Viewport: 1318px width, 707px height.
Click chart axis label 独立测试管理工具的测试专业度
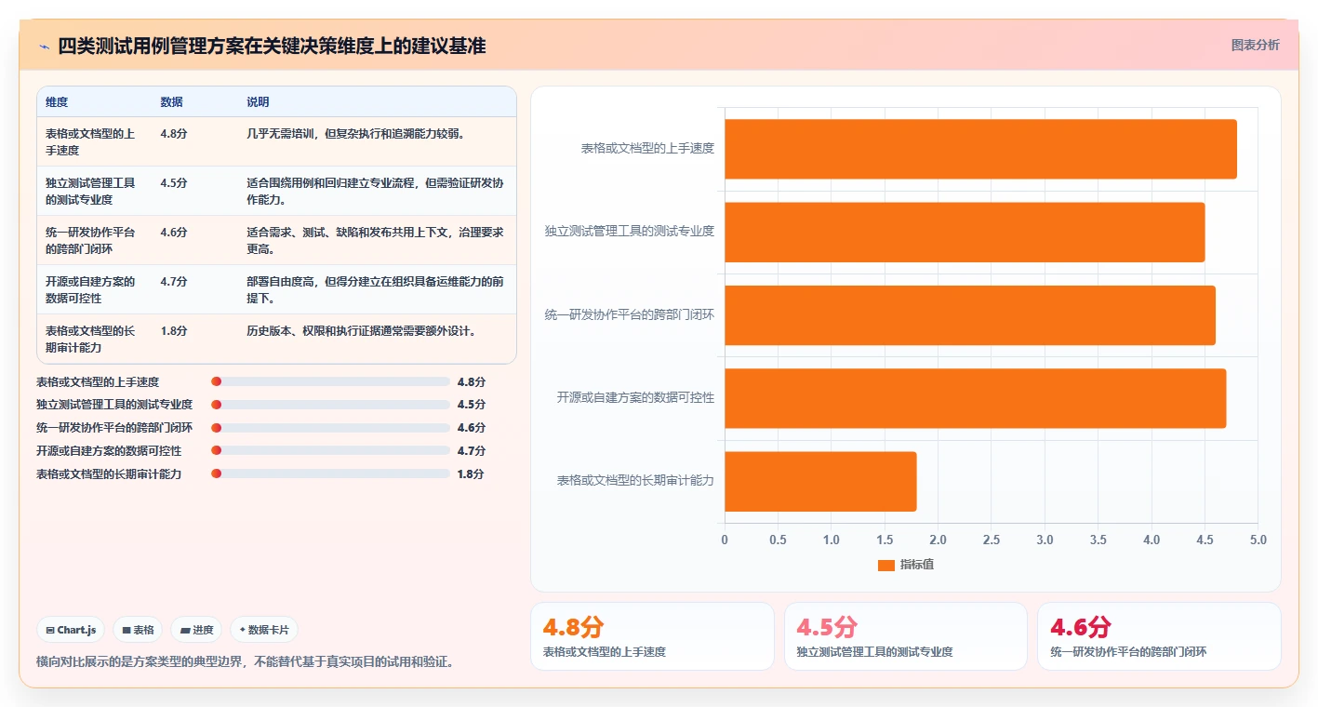pyautogui.click(x=630, y=232)
